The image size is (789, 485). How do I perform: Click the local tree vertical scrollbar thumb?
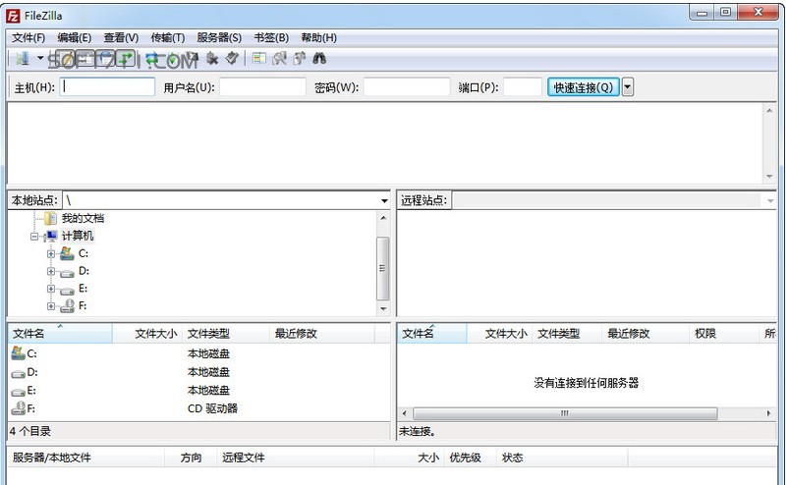(x=383, y=268)
